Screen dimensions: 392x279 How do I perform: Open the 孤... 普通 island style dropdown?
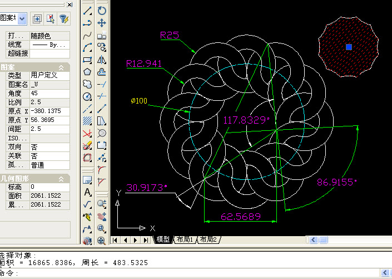[49, 165]
